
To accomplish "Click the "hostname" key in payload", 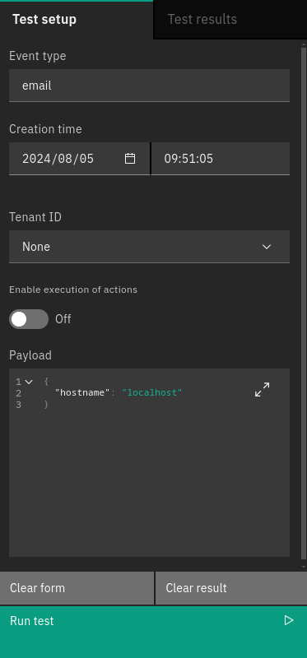I will [82, 393].
